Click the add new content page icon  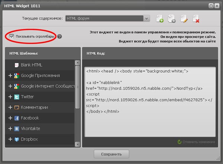point(159,19)
